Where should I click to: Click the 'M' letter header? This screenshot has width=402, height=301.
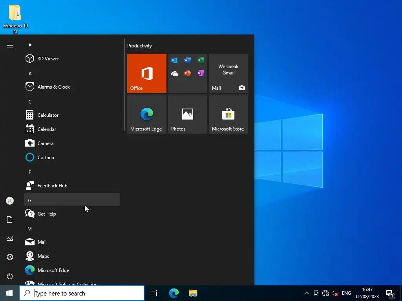click(x=72, y=228)
